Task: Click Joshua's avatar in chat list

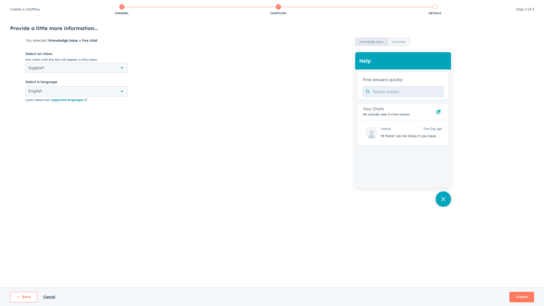Action: point(371,133)
